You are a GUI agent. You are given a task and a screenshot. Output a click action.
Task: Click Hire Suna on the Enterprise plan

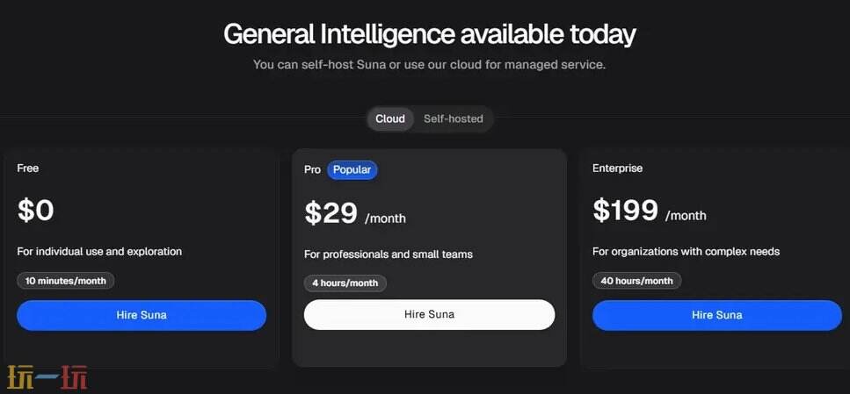click(x=716, y=315)
